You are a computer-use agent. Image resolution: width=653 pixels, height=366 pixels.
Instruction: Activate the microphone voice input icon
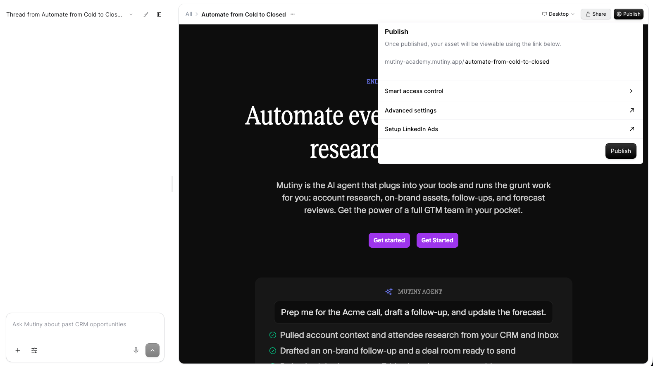pyautogui.click(x=136, y=350)
